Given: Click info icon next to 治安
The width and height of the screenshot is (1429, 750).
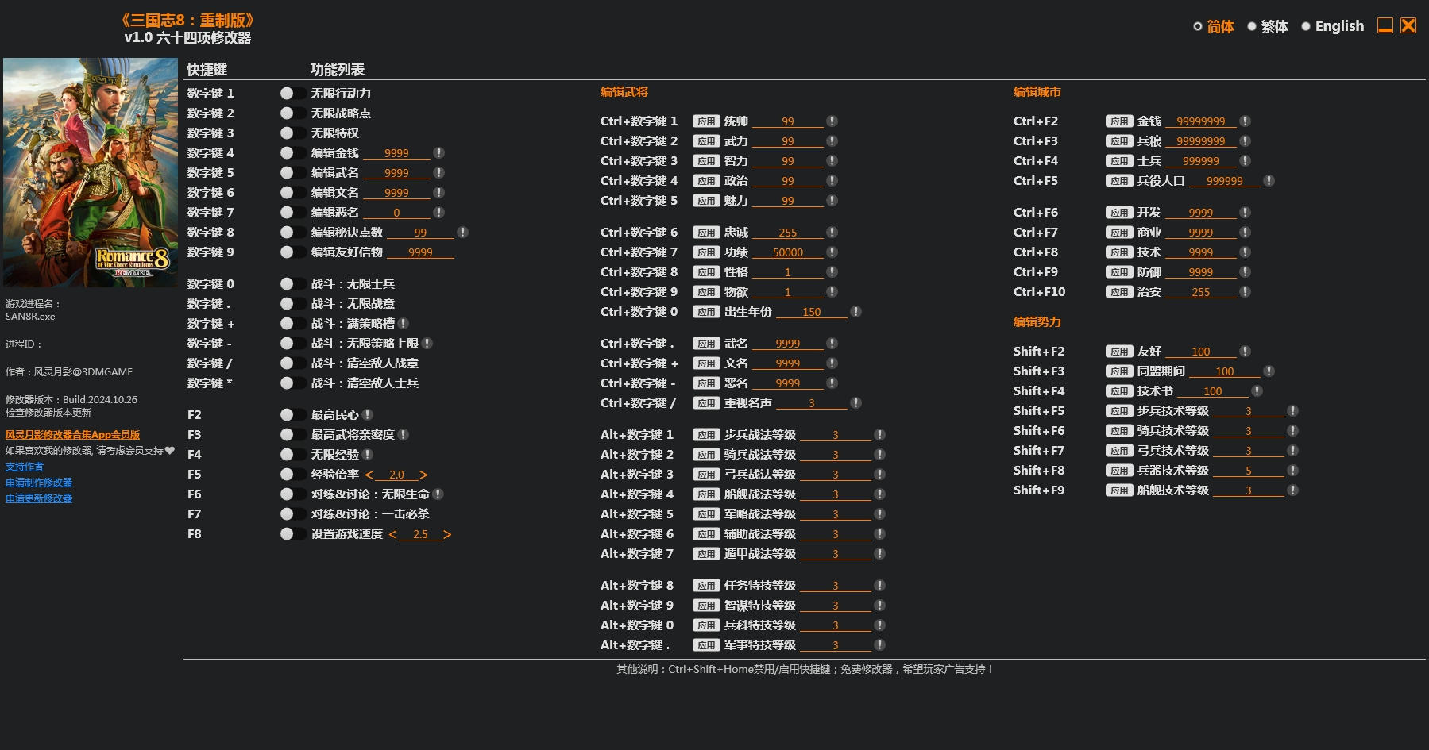Looking at the screenshot, I should (x=1245, y=291).
